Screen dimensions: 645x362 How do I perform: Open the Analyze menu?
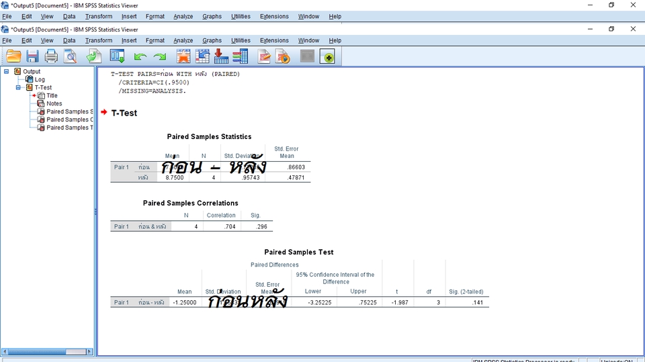[x=183, y=40]
